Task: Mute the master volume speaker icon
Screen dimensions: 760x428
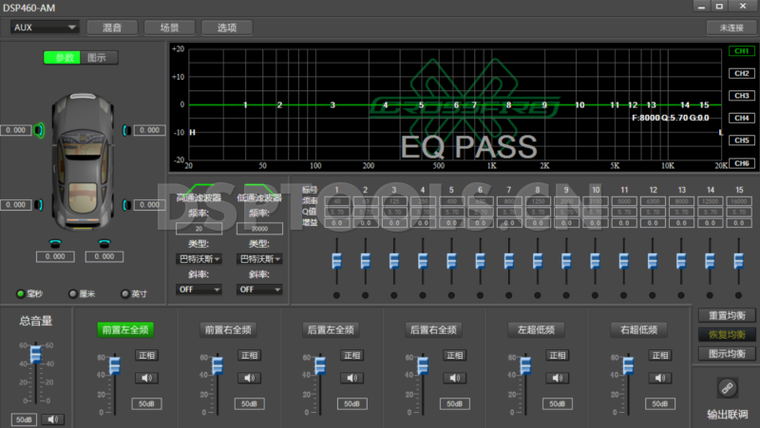Action: tap(53, 419)
